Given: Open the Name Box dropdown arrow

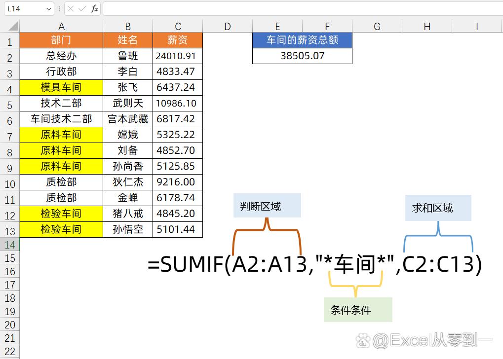Looking at the screenshot, I should (x=49, y=9).
